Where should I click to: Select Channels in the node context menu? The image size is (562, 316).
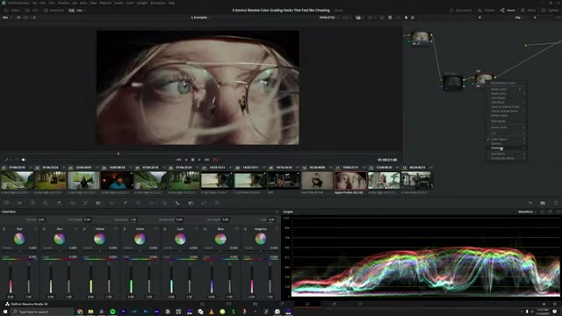point(506,148)
